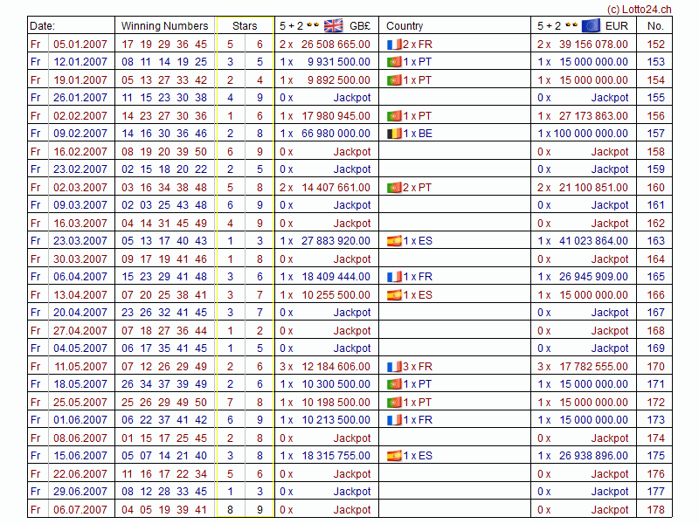Click the Stars column header

(x=245, y=26)
